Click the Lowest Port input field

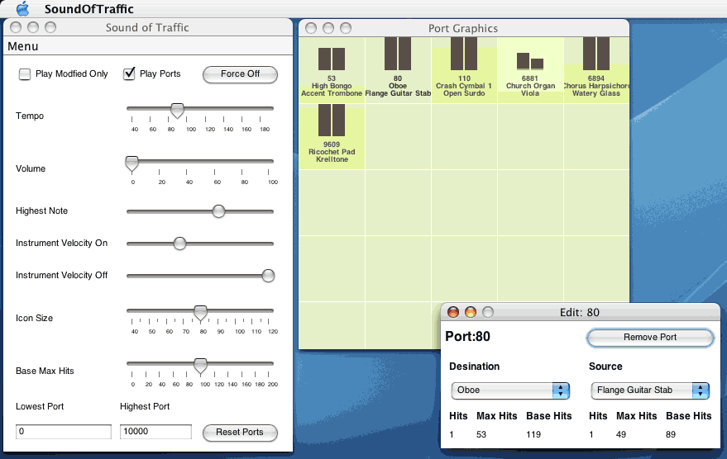tap(64, 432)
